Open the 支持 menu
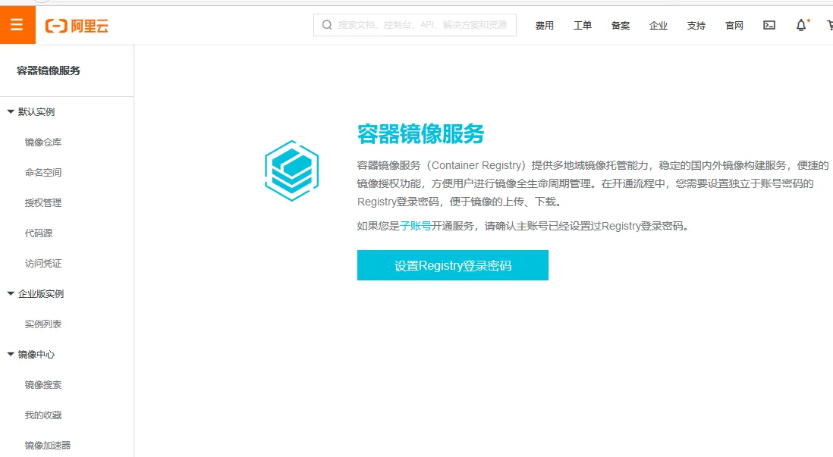 coord(696,26)
